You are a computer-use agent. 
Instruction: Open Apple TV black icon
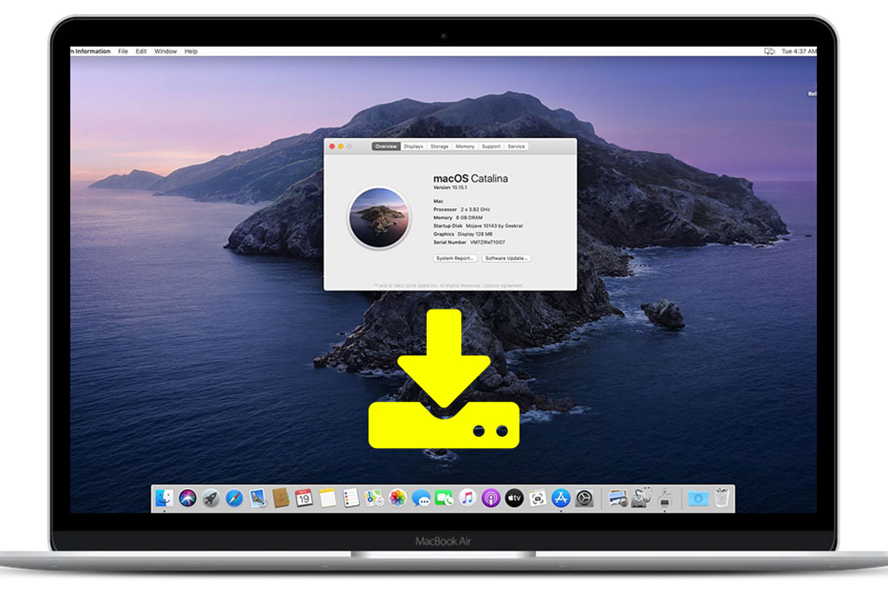(514, 498)
